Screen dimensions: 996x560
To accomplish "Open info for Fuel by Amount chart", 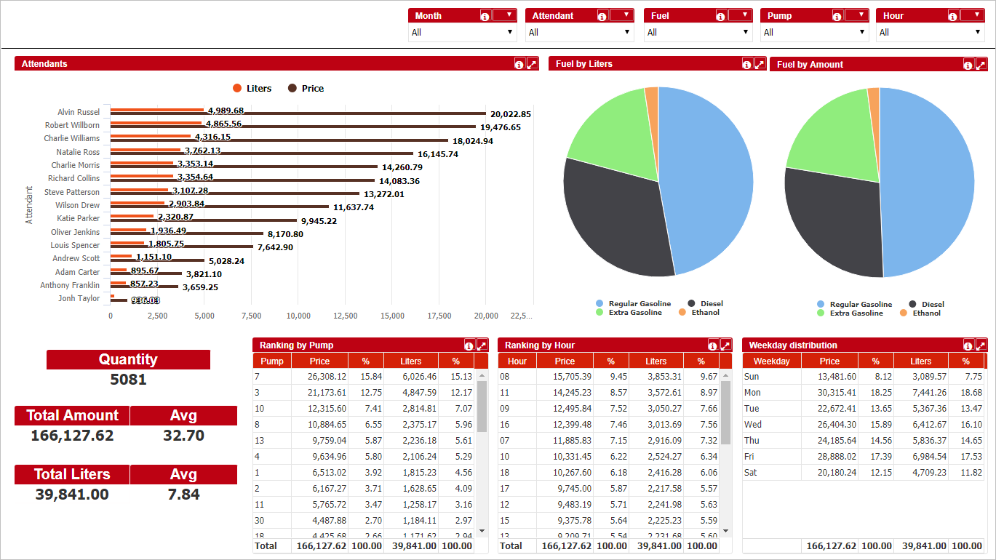I will tap(968, 65).
